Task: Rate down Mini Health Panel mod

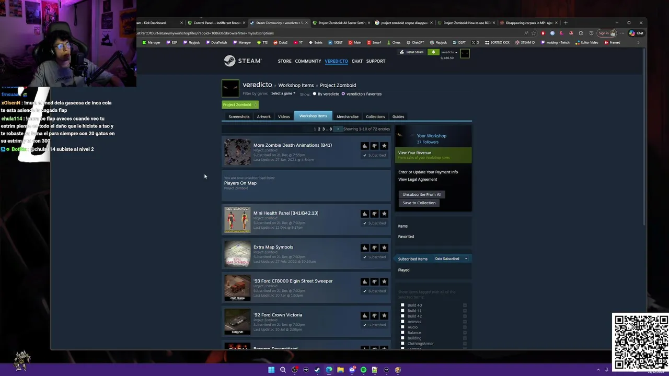Action: pyautogui.click(x=374, y=214)
